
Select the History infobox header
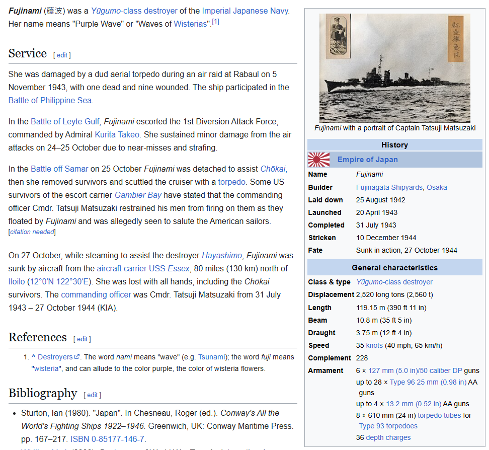[x=394, y=145]
